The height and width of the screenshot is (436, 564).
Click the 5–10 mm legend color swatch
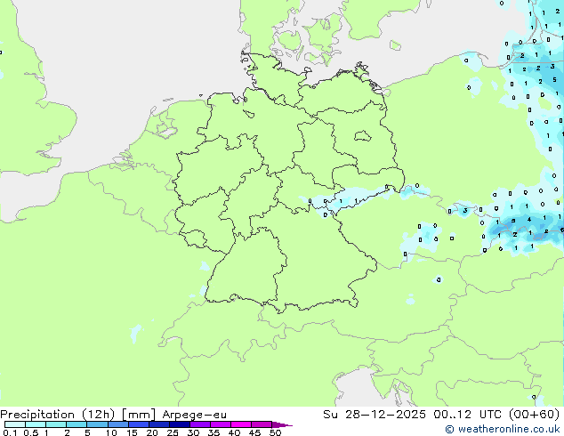click(x=97, y=424)
